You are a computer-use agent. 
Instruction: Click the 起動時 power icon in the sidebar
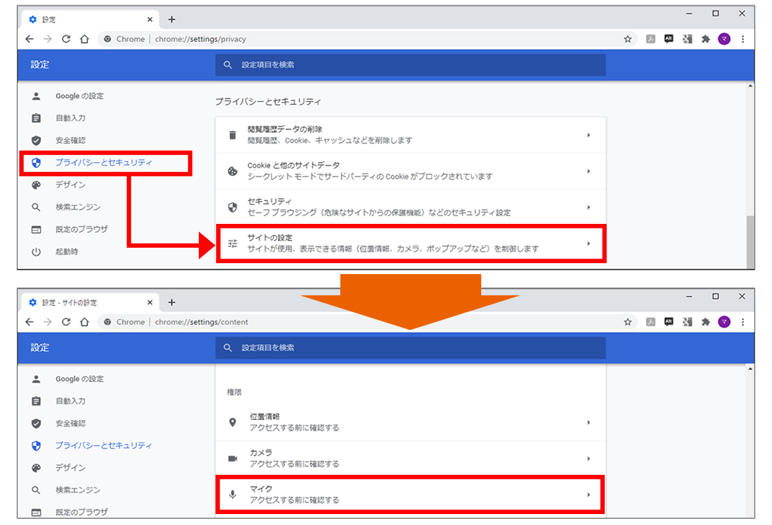coord(36,252)
